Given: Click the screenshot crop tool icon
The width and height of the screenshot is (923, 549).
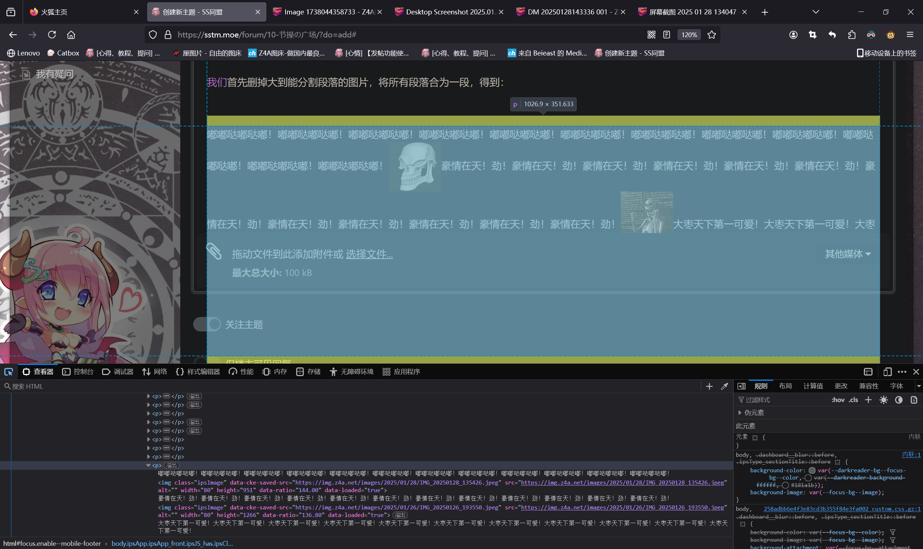Looking at the screenshot, I should click(x=813, y=35).
